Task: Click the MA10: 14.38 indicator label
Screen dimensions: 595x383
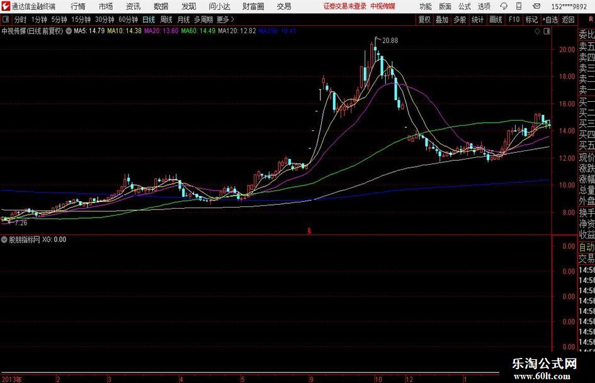Action: click(125, 31)
